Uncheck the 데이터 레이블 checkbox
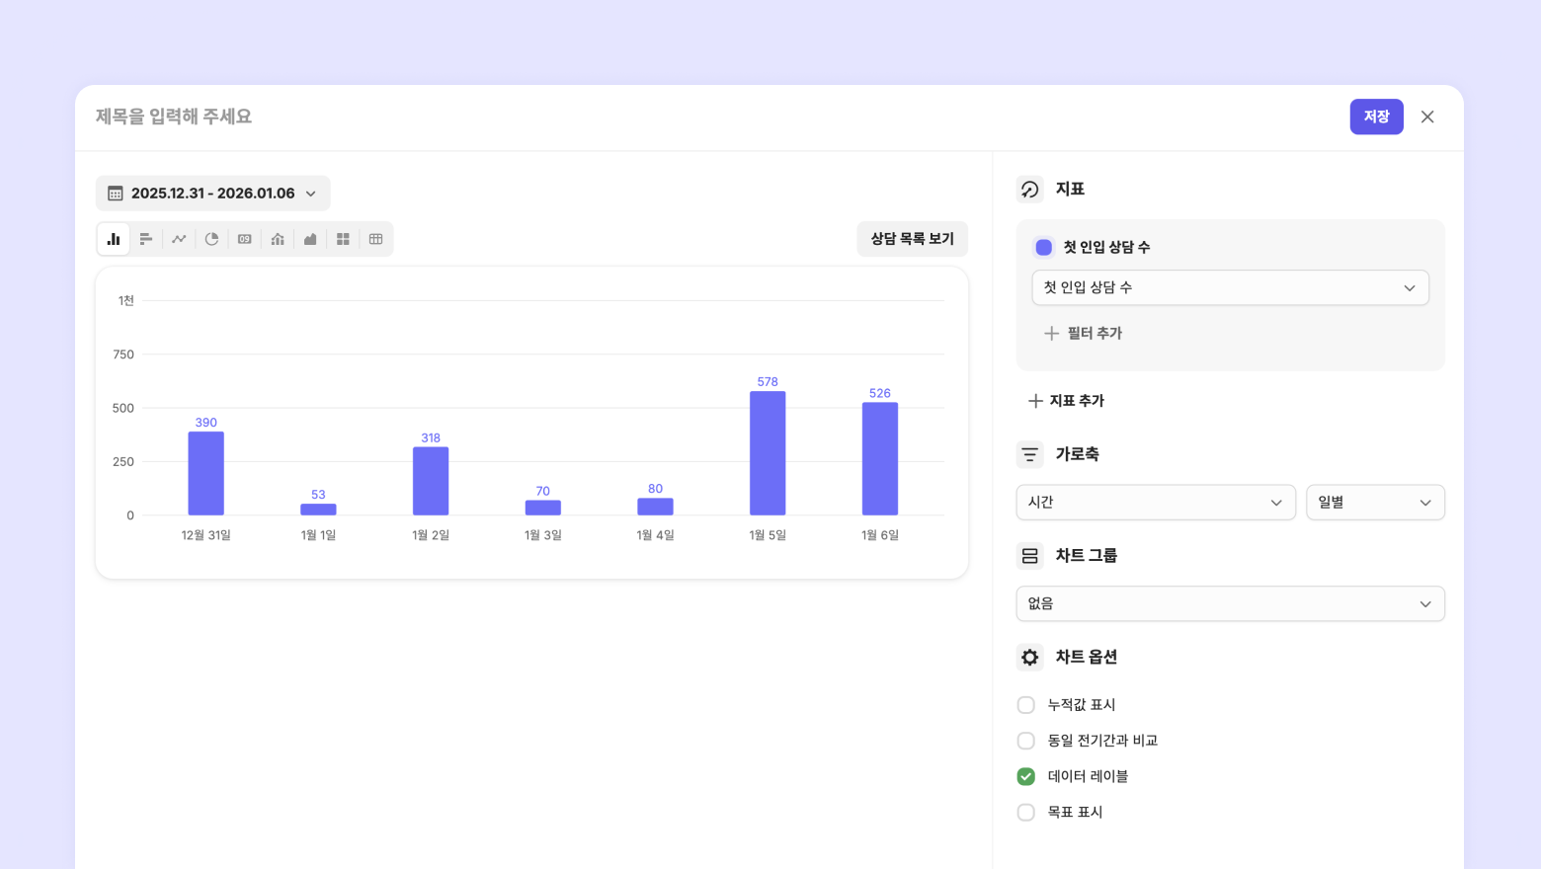 (x=1026, y=776)
